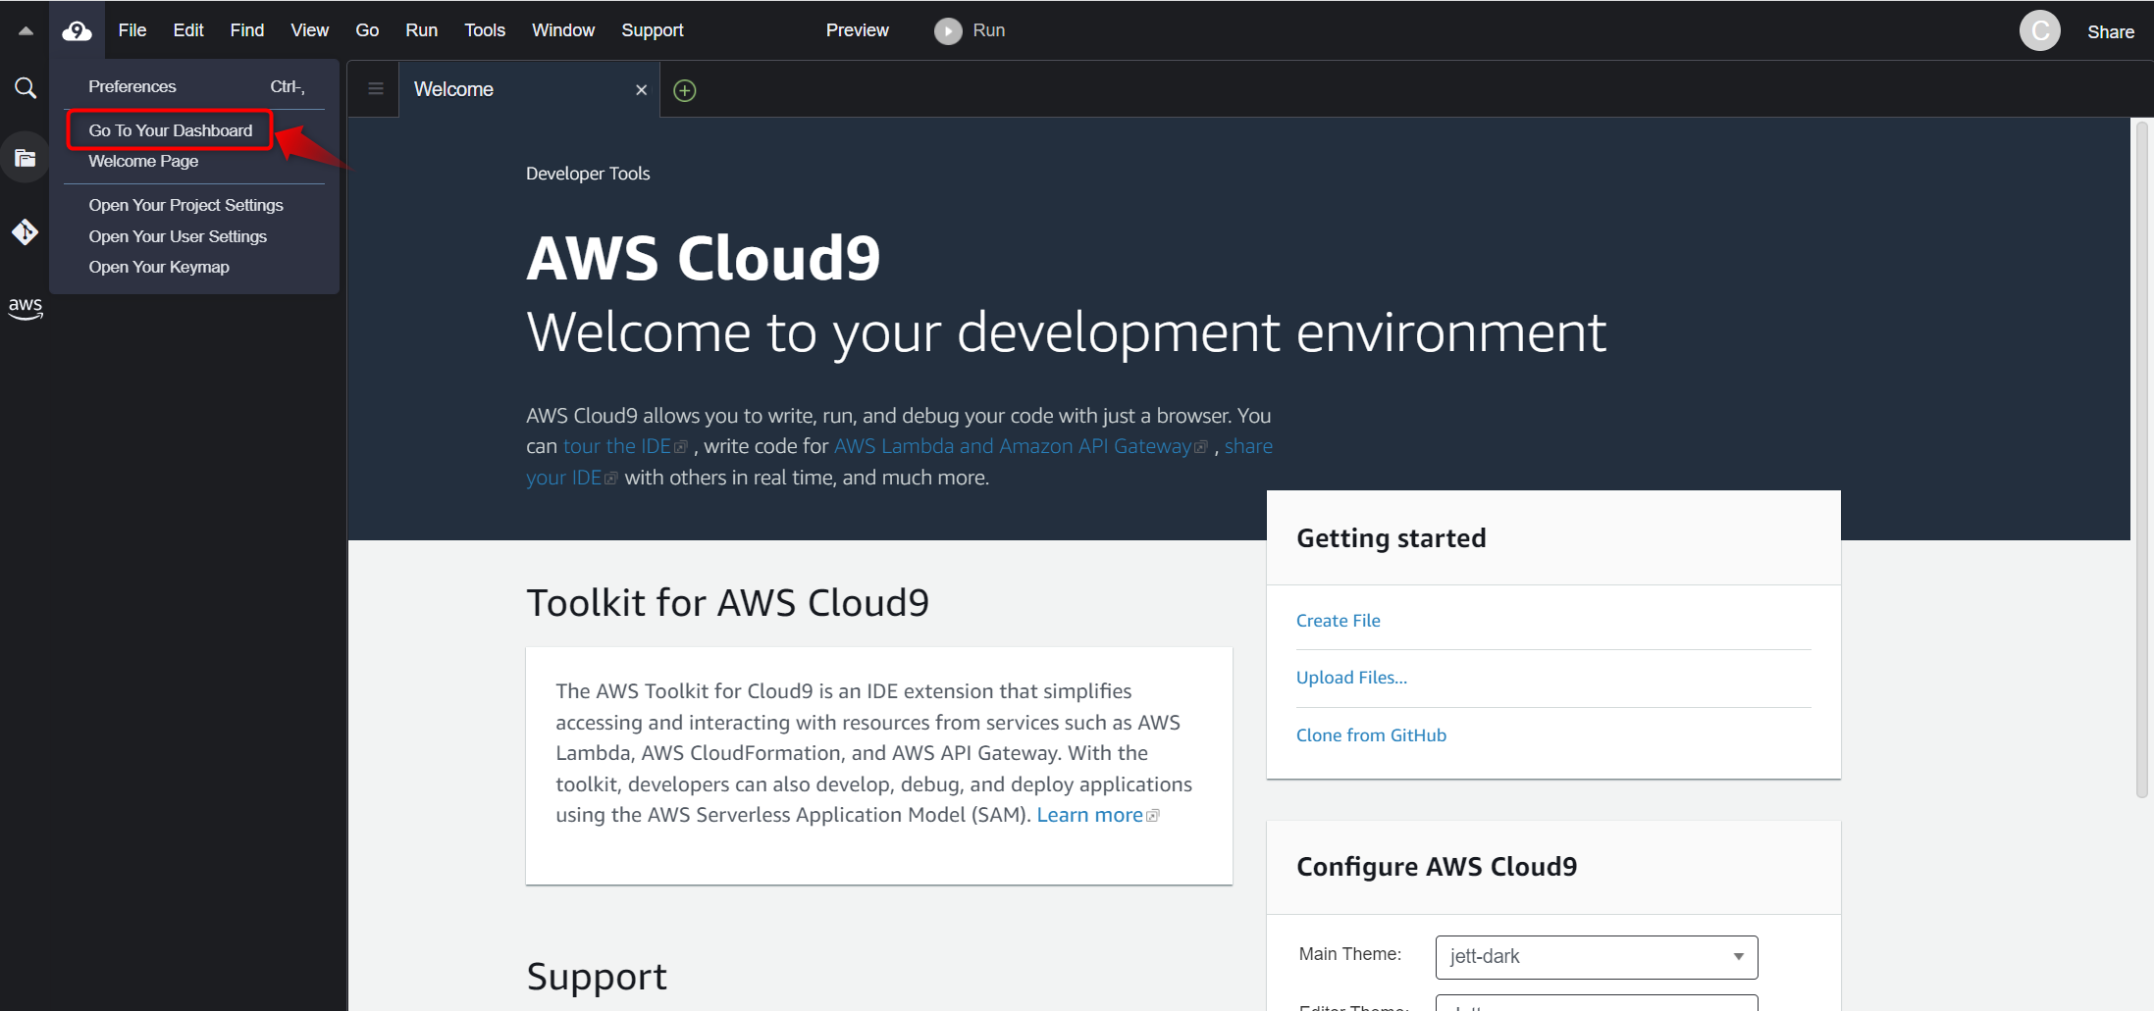Follow the 'tour the IDE' link
The height and width of the screenshot is (1011, 2154).
point(625,446)
